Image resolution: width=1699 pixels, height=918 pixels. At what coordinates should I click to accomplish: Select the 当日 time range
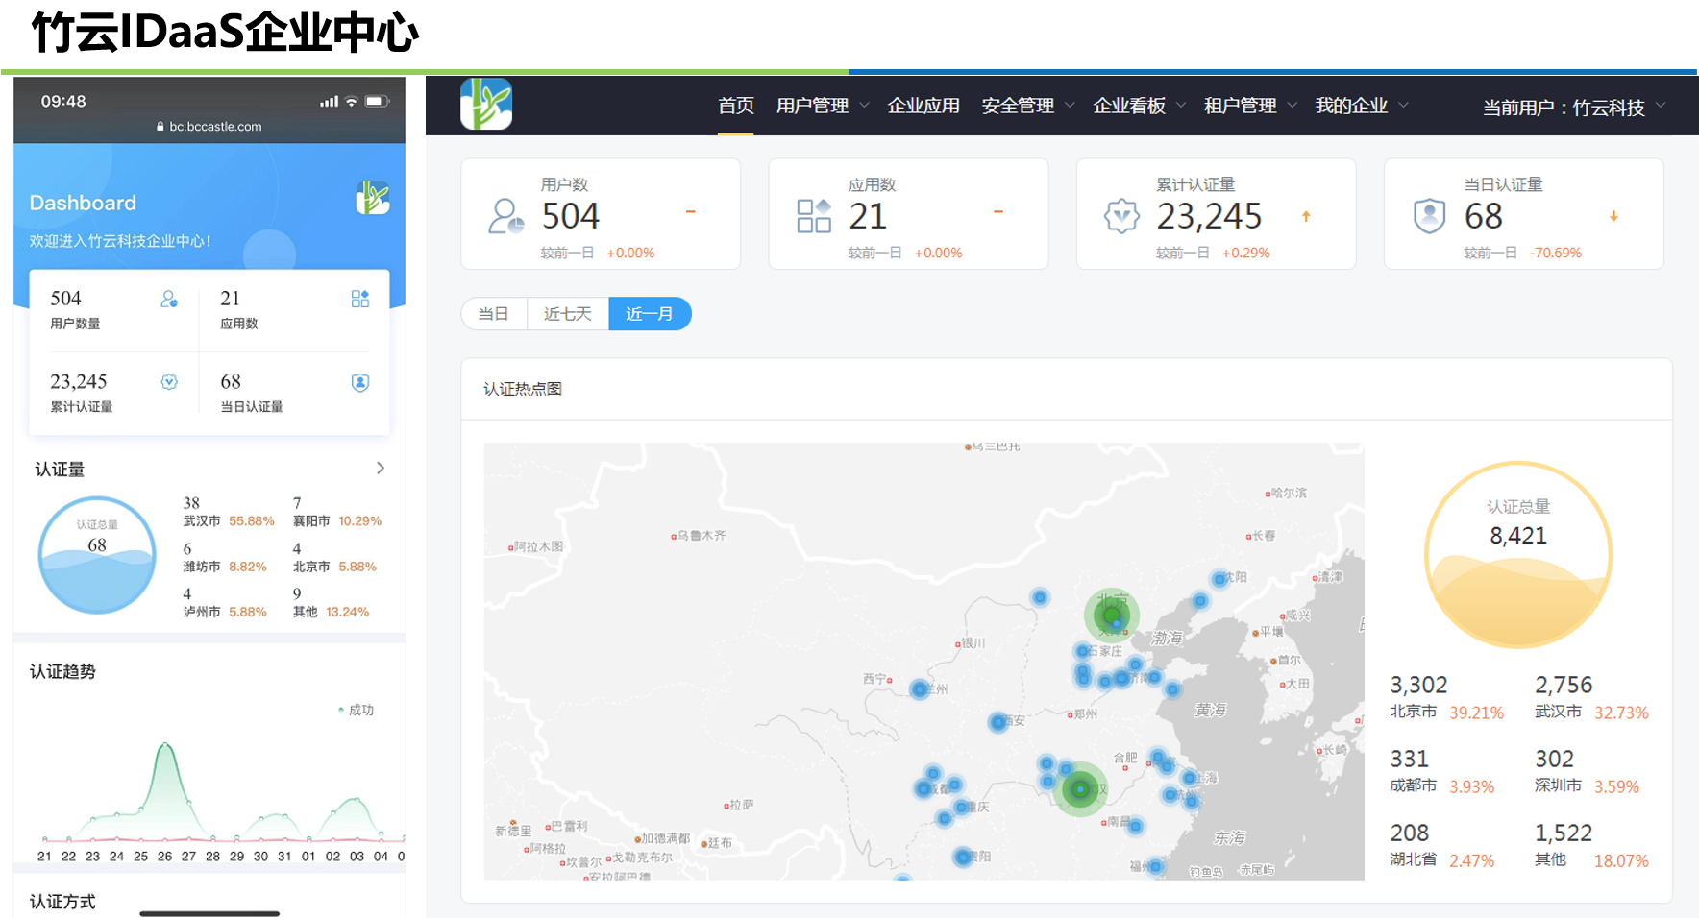[x=494, y=314]
